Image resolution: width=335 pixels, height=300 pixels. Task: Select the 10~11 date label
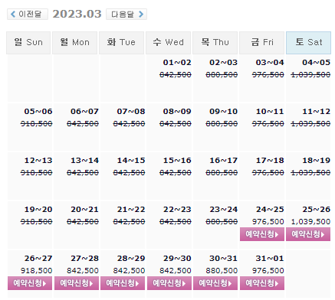pyautogui.click(x=270, y=112)
